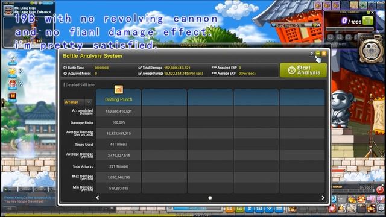The width and height of the screenshot is (386, 217).
Task: Go to next skill page arrow
Action: [x=323, y=198]
